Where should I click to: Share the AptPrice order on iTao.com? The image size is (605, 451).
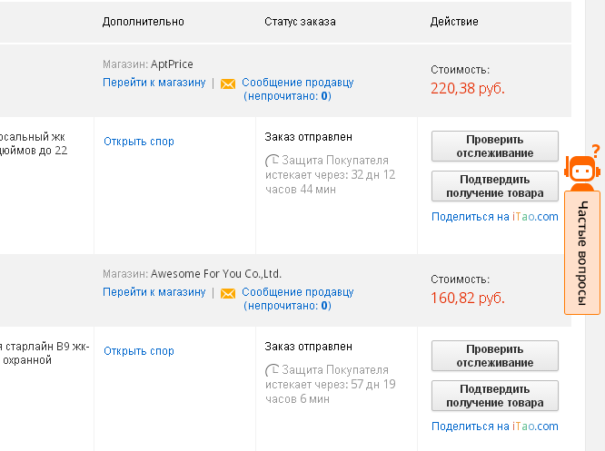495,217
